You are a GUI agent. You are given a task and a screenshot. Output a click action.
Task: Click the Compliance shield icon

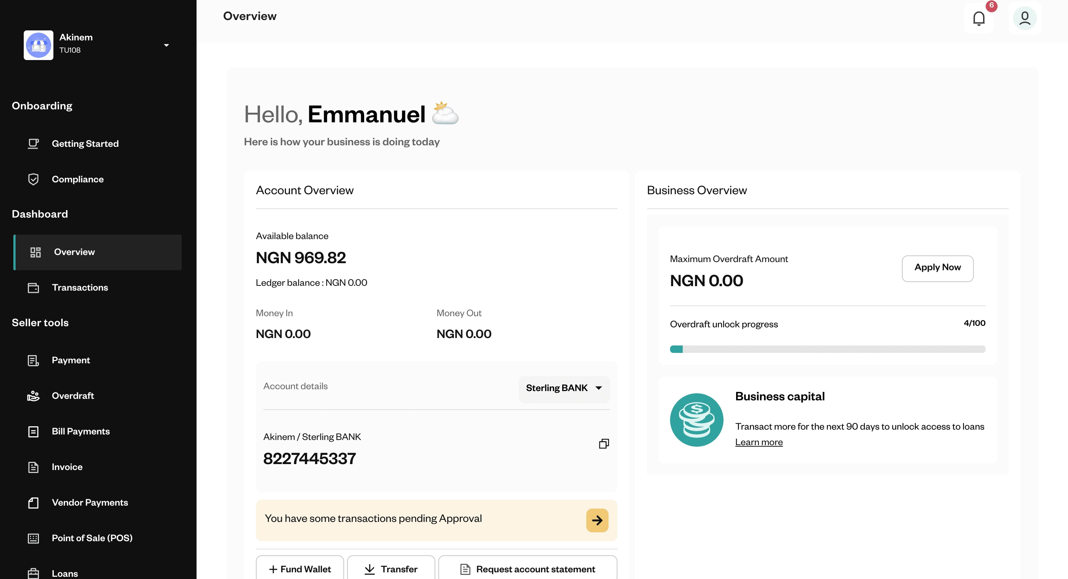tap(33, 179)
